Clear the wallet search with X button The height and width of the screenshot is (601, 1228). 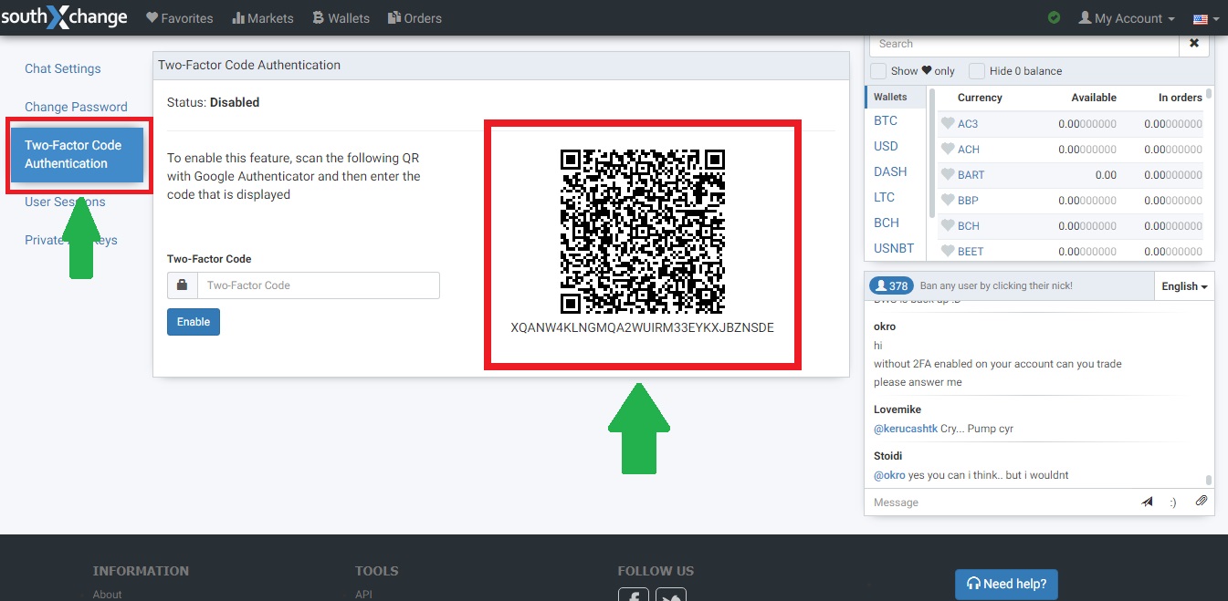[1194, 43]
